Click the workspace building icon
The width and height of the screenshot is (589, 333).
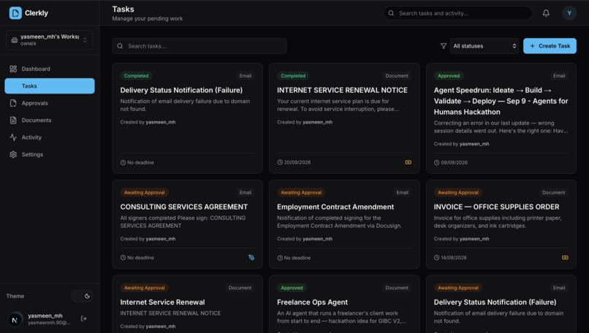point(15,40)
